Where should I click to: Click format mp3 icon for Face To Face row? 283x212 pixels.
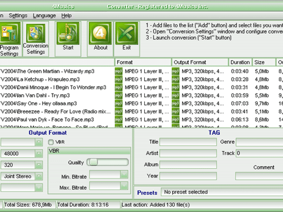coord(119,120)
